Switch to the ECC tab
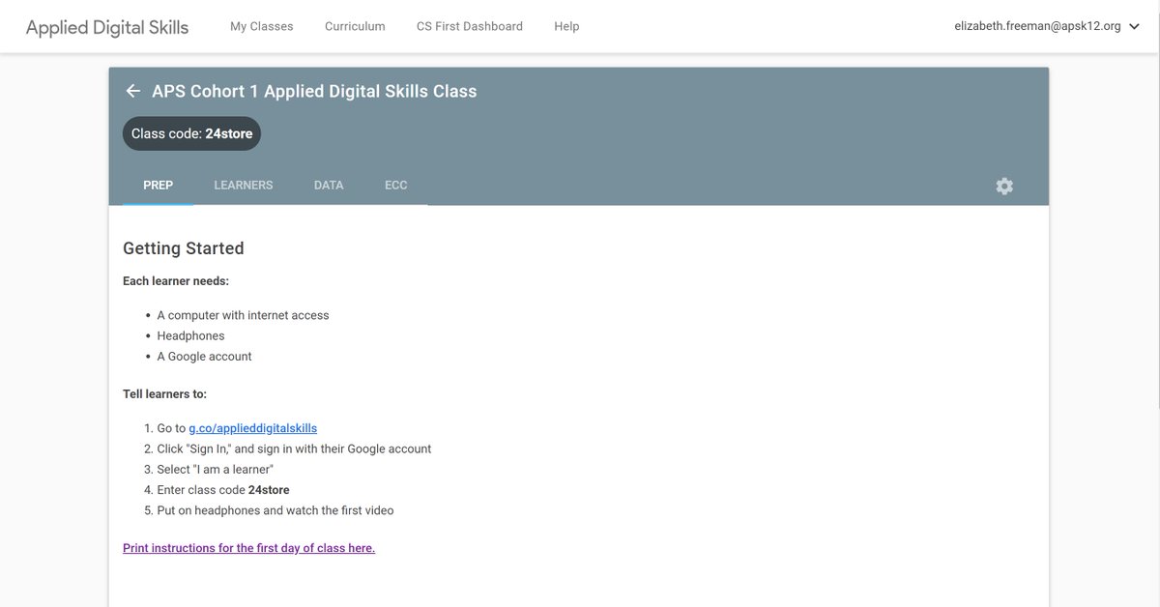Screen dimensions: 1160x607 click(396, 185)
